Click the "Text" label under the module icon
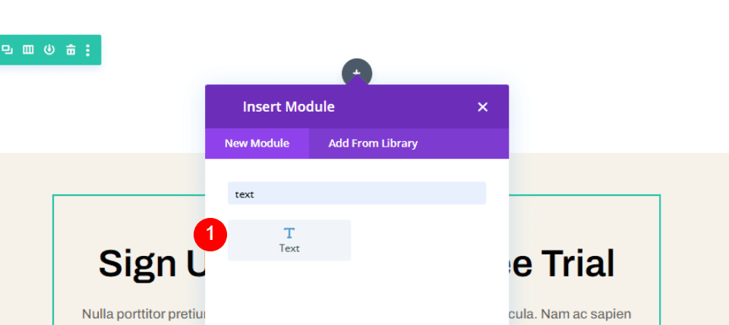 tap(289, 248)
